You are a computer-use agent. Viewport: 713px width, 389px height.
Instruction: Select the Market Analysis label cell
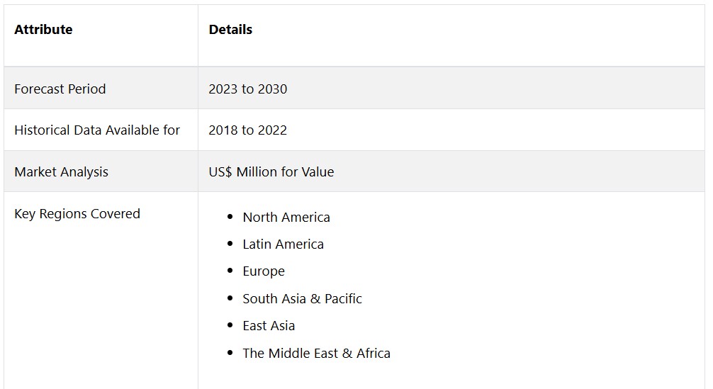[61, 172]
